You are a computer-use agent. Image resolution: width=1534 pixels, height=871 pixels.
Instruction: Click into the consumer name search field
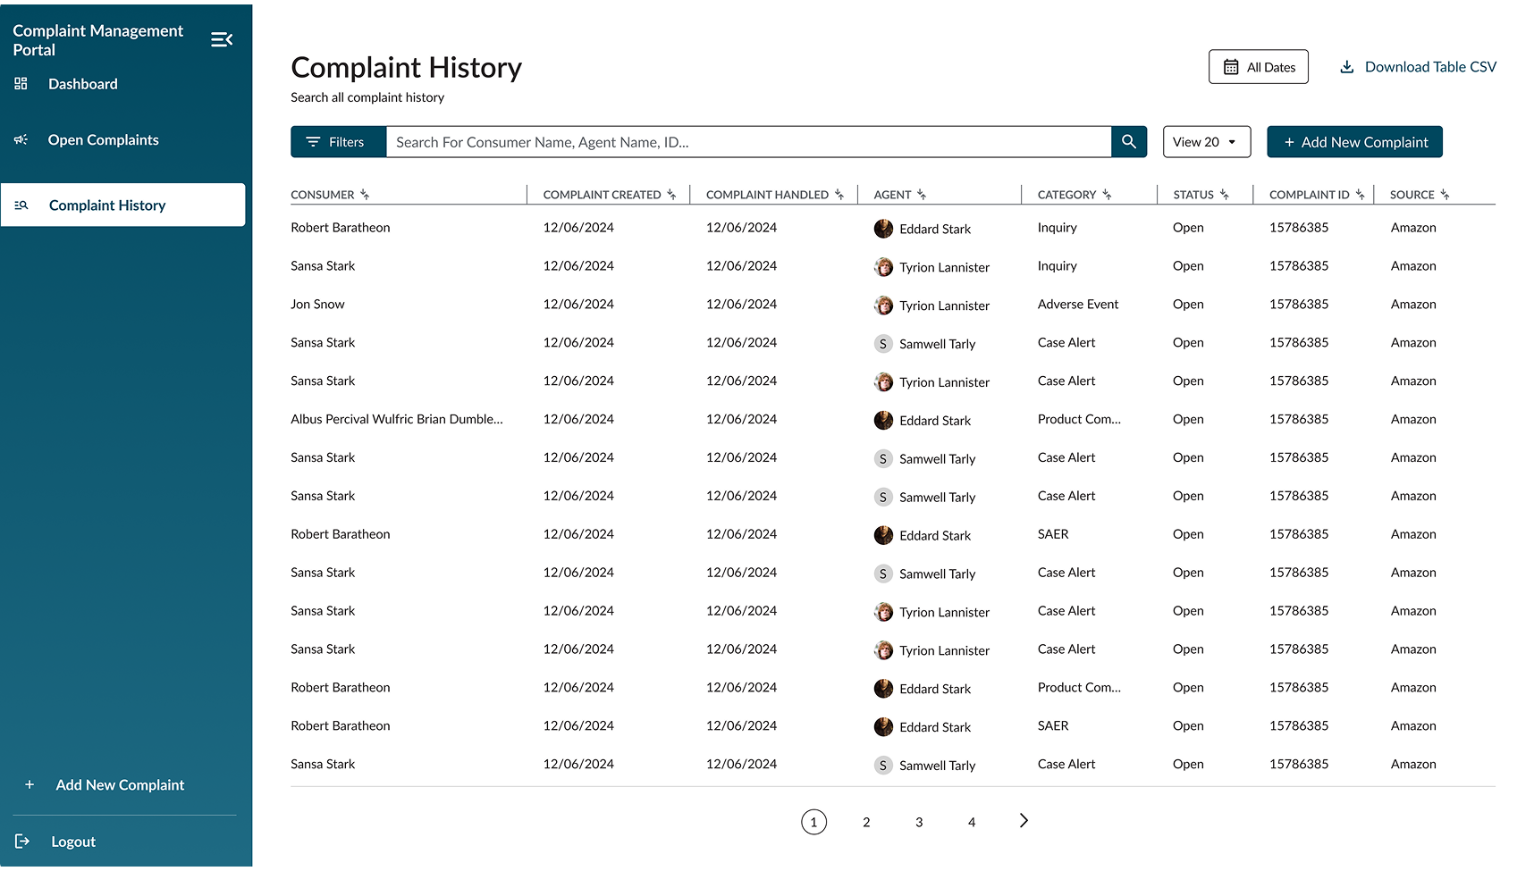pyautogui.click(x=747, y=142)
